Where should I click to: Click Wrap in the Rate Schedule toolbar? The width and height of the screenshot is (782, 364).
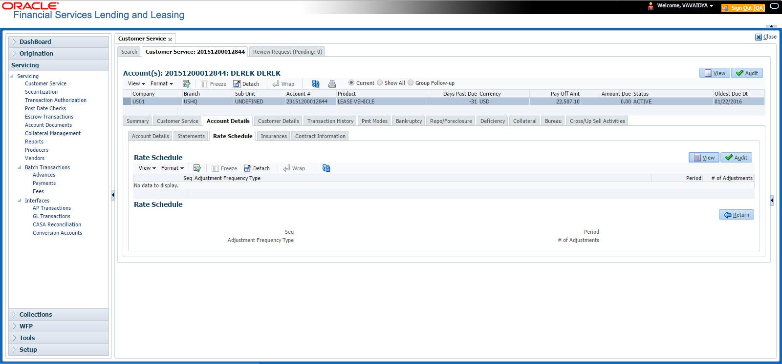coord(294,168)
